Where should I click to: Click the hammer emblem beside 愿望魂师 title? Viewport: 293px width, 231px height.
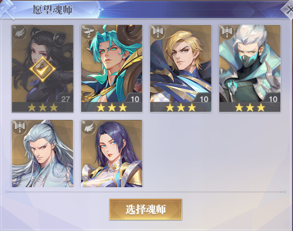[x=8, y=9]
